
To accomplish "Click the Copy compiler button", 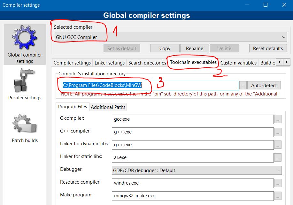I will coord(165,49).
